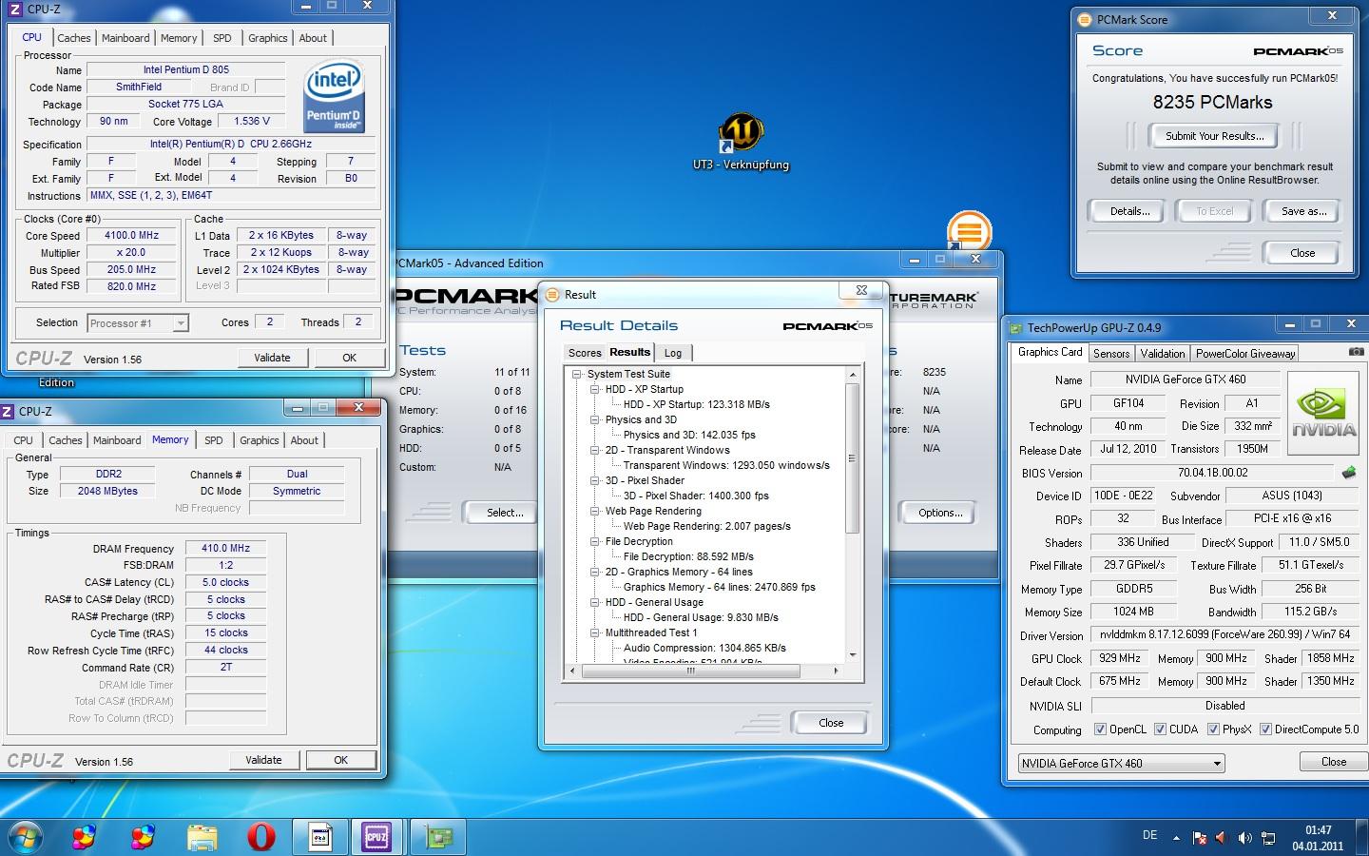Click the BIOS Version field 70.04.1B.00.02
Screen dimensions: 1369x856
(1212, 473)
